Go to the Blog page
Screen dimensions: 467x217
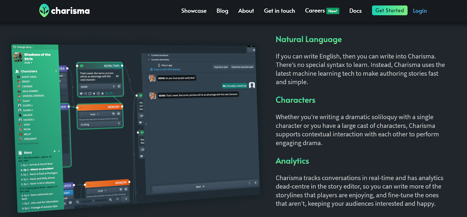[x=222, y=11]
